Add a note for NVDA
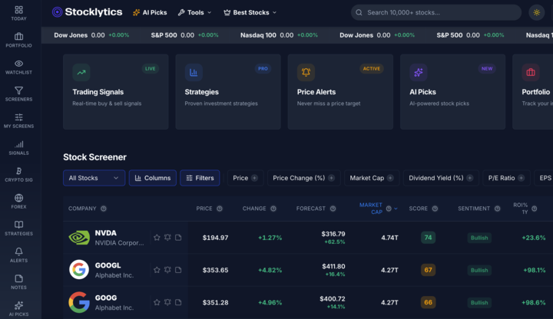Viewport: 553px width, 319px height. tap(178, 237)
